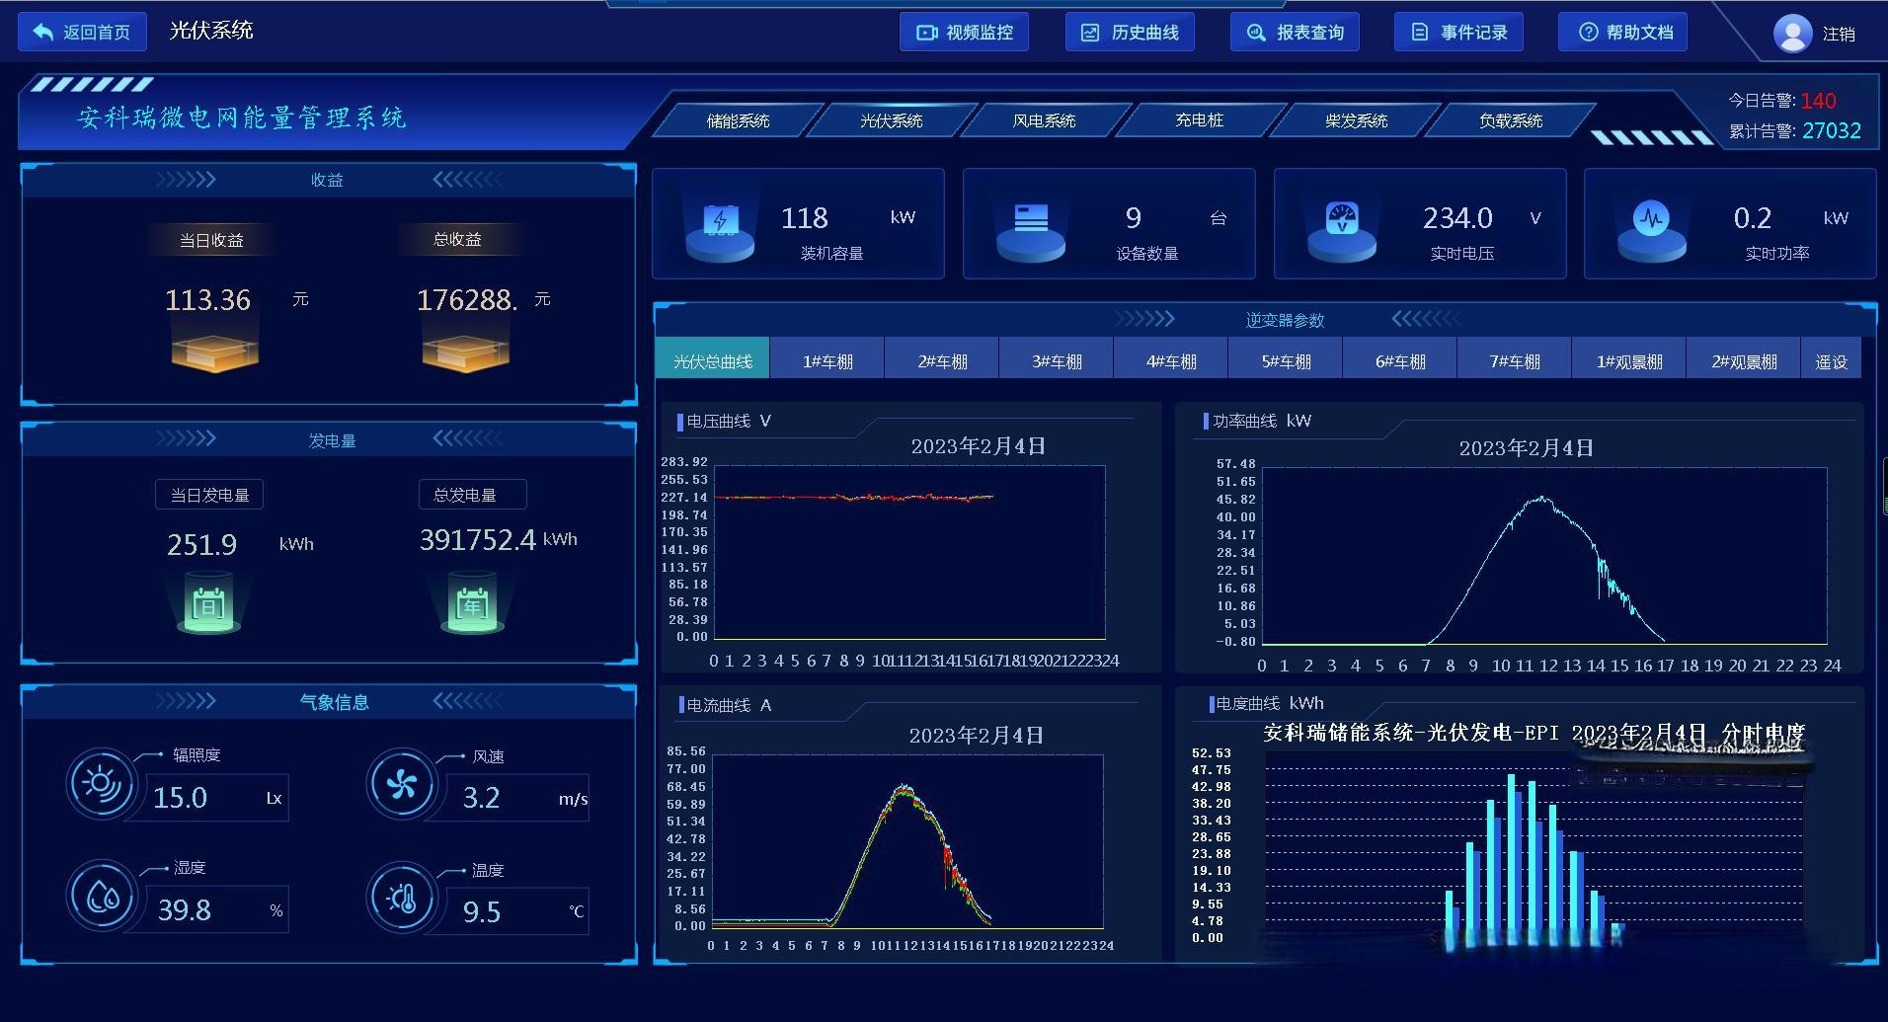Click today's alarm count 140
The width and height of the screenshot is (1888, 1022).
[1817, 101]
